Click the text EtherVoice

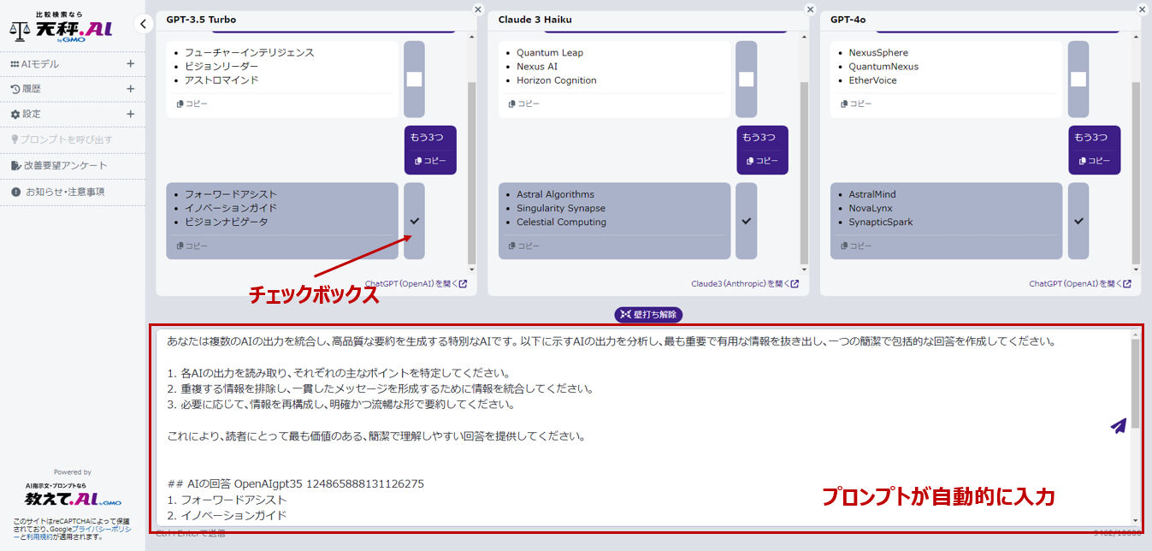[873, 80]
